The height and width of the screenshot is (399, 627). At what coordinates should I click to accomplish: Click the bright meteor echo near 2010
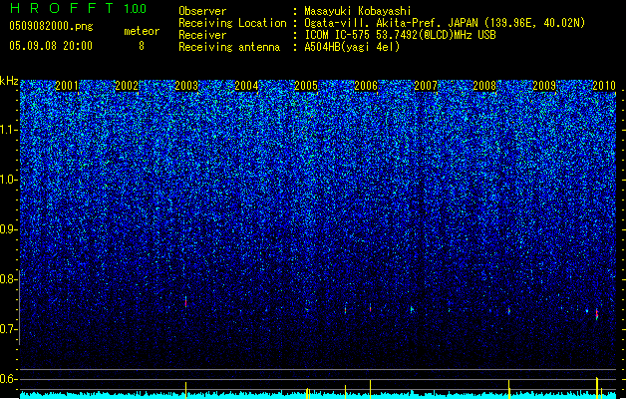click(597, 314)
